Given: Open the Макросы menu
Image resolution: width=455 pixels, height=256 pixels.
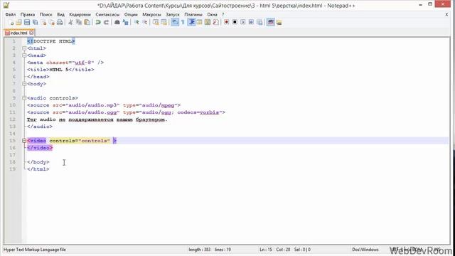Looking at the screenshot, I should [151, 14].
